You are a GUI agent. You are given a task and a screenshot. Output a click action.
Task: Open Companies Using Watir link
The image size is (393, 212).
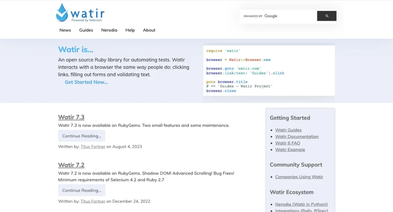tap(299, 177)
